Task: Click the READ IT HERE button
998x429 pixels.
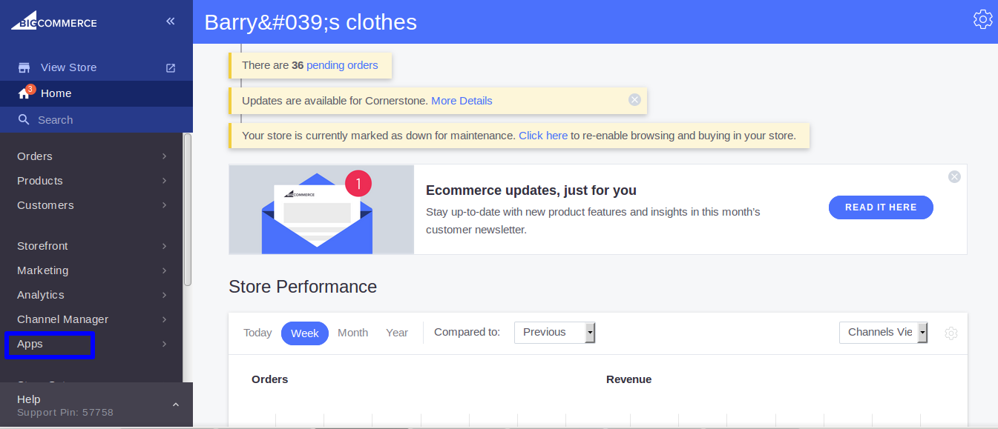Action: pyautogui.click(x=881, y=207)
